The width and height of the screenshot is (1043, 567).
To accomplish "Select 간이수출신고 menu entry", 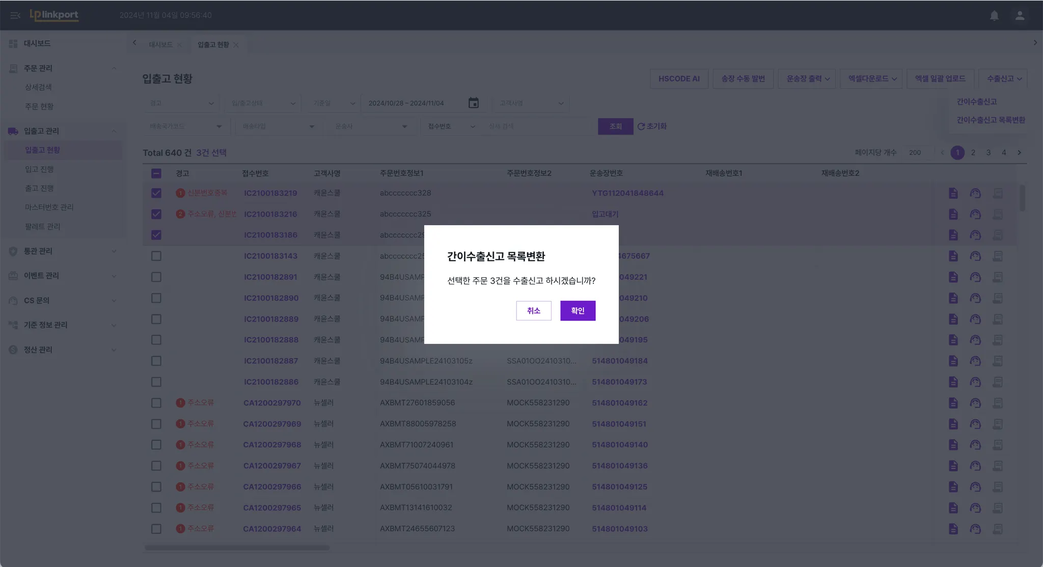I will click(976, 102).
